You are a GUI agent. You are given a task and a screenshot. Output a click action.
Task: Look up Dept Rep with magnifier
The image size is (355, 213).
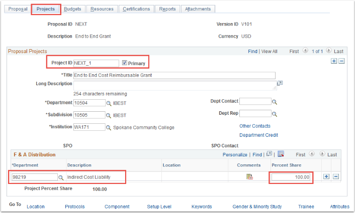click(275, 114)
